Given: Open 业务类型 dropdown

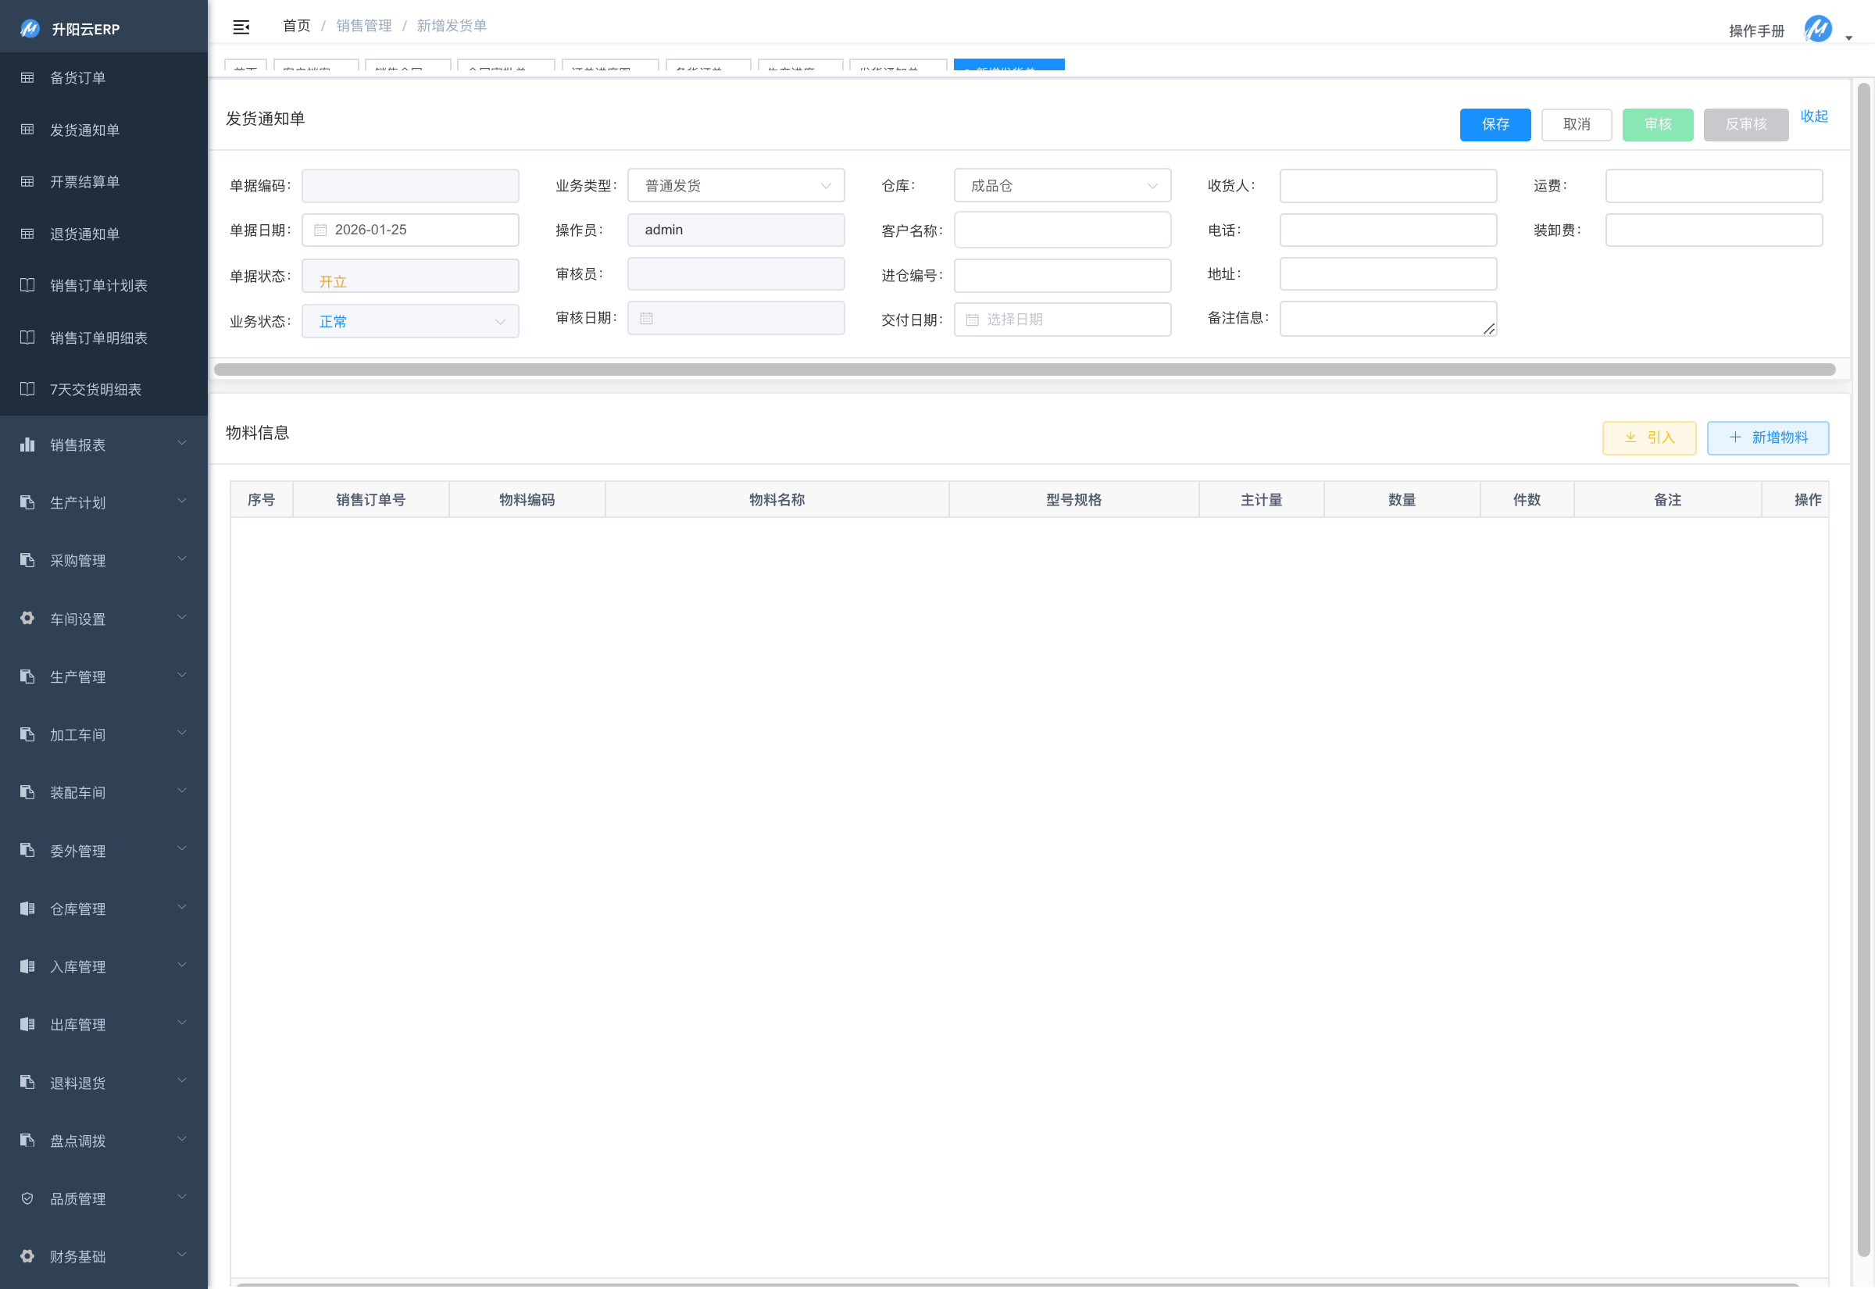Looking at the screenshot, I should coord(736,186).
